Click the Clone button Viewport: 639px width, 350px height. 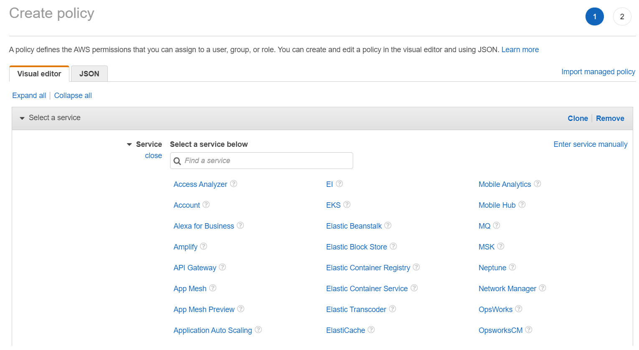tap(578, 118)
